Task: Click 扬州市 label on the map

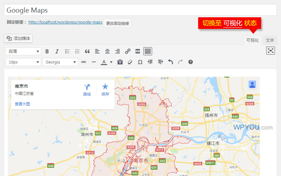Action: point(211,115)
